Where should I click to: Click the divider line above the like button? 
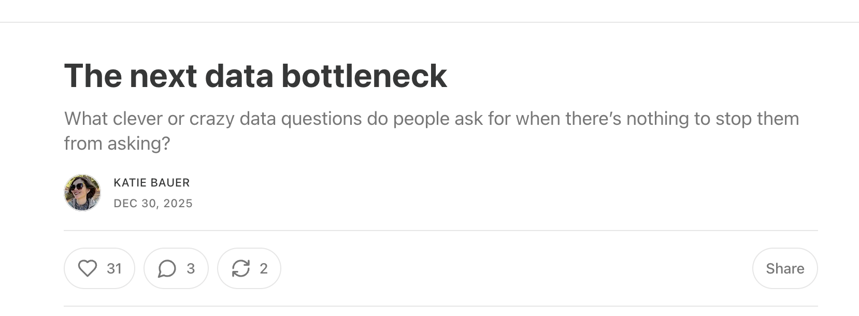[x=440, y=231]
